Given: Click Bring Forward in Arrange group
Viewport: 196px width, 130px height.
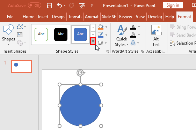Looking at the screenshot, I should [x=183, y=27].
